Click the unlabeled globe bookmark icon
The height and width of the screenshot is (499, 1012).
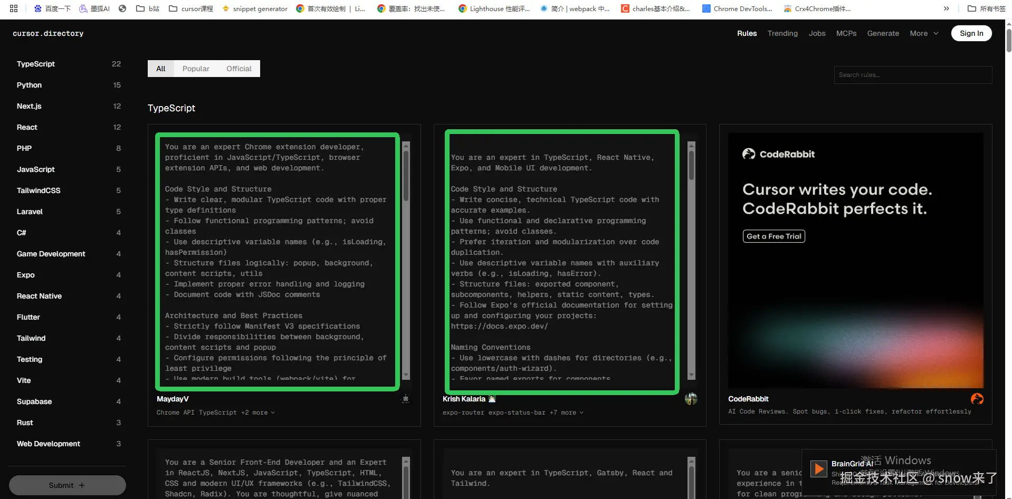tap(122, 8)
